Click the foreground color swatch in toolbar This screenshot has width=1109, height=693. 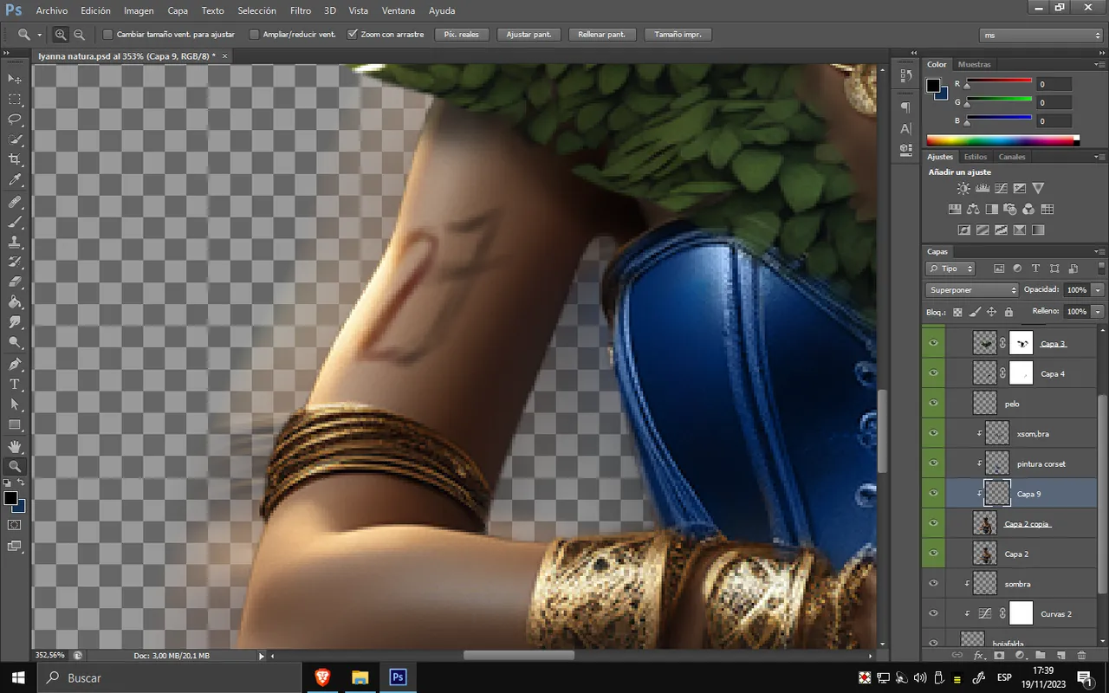[x=10, y=498]
